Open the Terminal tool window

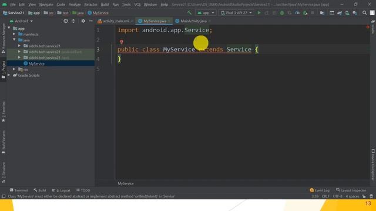pyautogui.click(x=19, y=190)
